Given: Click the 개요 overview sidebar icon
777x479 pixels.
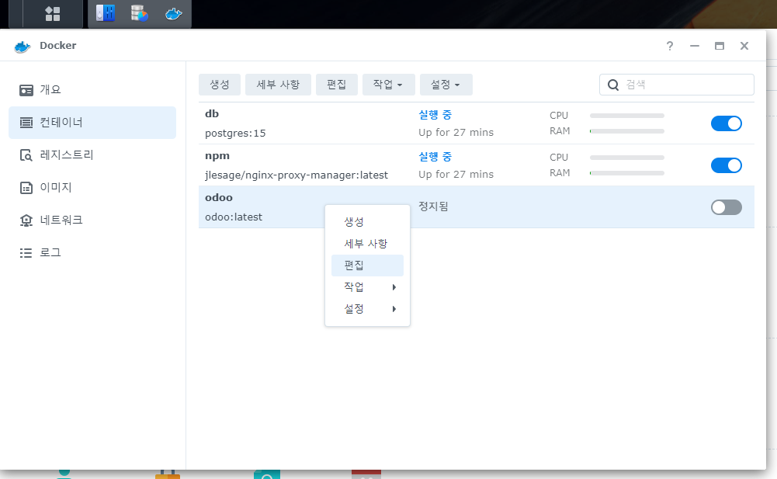Looking at the screenshot, I should (x=26, y=90).
